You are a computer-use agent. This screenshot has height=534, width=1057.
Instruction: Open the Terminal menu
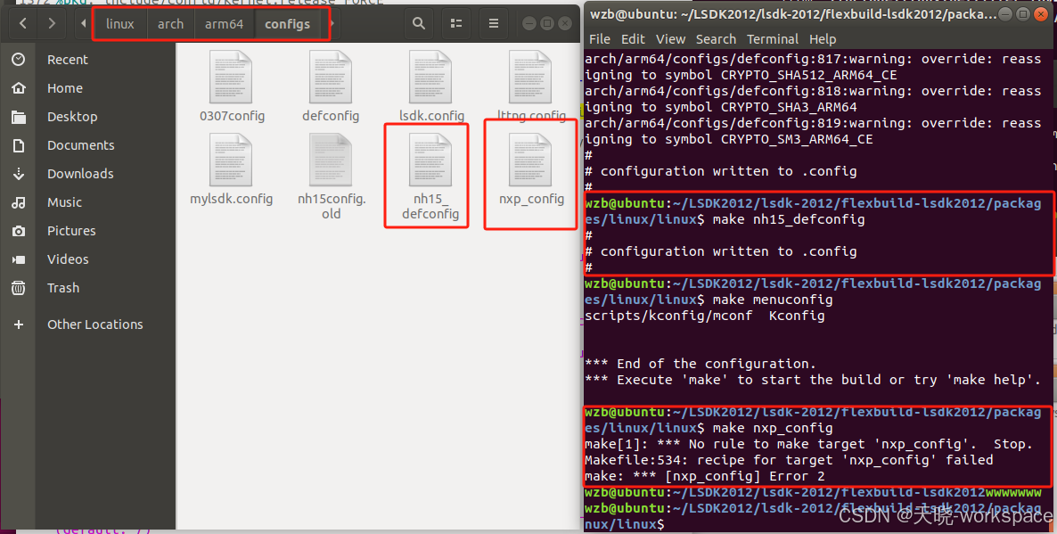pyautogui.click(x=773, y=39)
